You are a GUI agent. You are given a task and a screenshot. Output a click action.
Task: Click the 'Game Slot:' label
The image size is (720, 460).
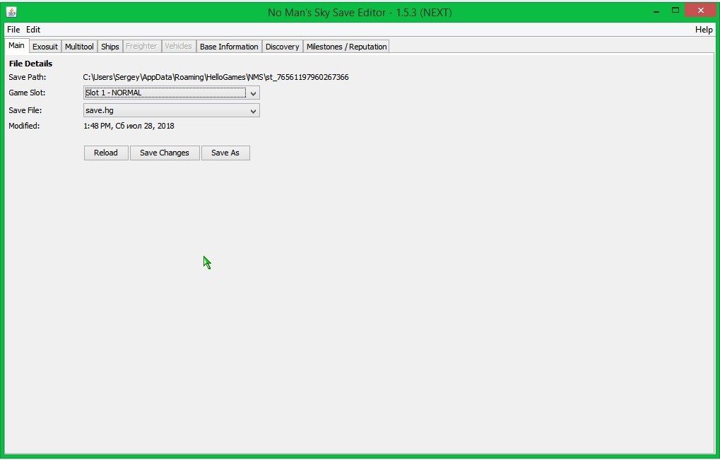click(27, 93)
